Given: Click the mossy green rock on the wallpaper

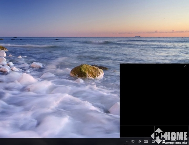Looking at the screenshot, I should click(x=87, y=71).
